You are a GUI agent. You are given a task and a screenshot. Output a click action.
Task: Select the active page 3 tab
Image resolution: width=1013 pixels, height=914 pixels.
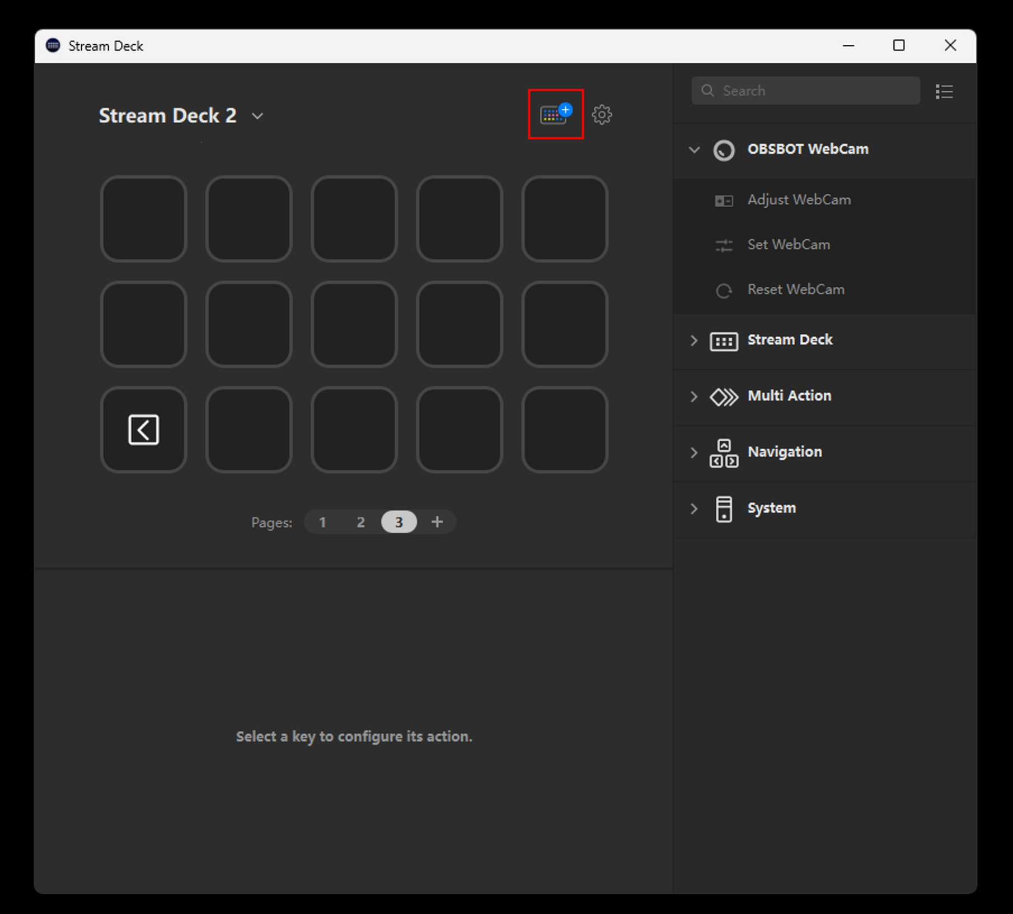pos(399,522)
